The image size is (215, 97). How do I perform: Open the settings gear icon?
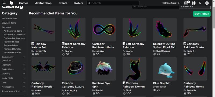(207, 3)
